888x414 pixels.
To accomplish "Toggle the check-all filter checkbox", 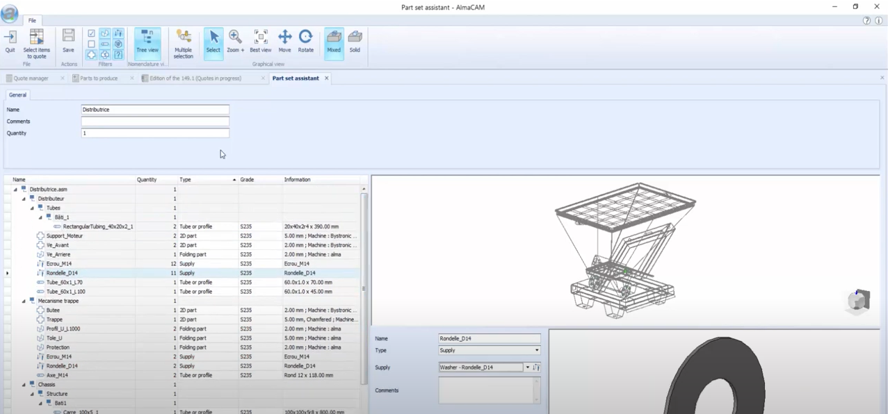I will point(91,33).
